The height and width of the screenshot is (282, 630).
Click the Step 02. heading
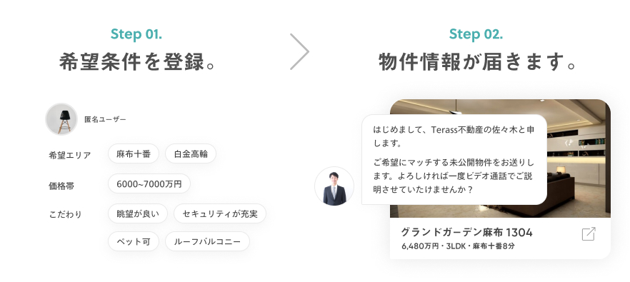tap(476, 34)
